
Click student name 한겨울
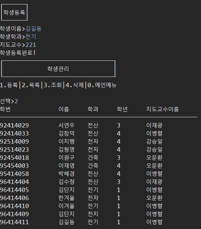coord(66,198)
